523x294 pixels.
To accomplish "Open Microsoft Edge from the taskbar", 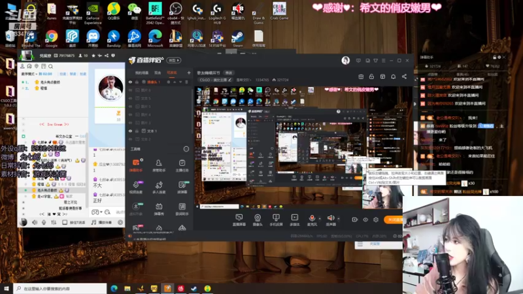I will pyautogui.click(x=114, y=289).
